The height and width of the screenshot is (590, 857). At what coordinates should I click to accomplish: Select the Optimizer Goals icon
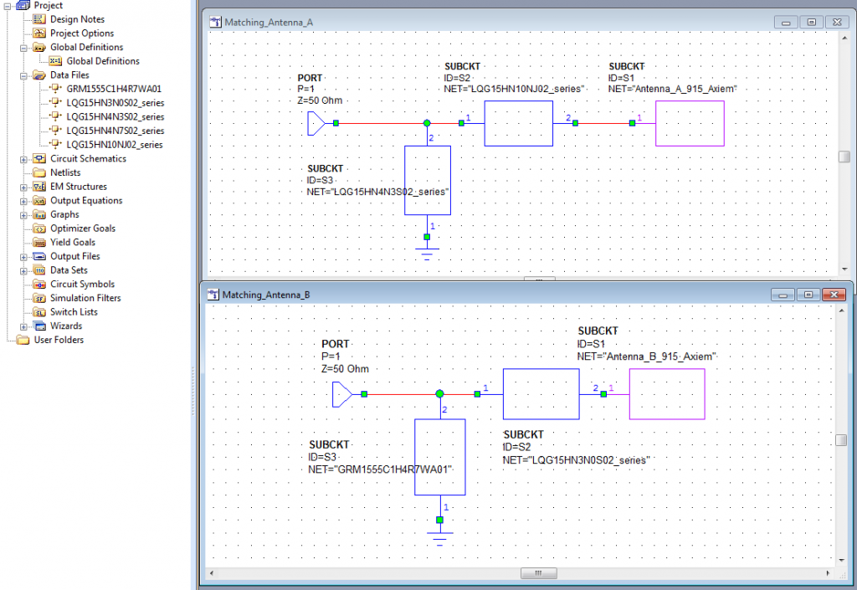[39, 228]
